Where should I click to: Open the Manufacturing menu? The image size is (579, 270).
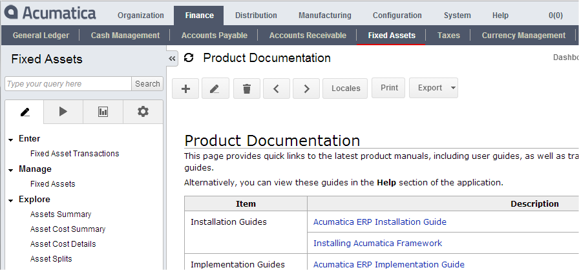(325, 16)
